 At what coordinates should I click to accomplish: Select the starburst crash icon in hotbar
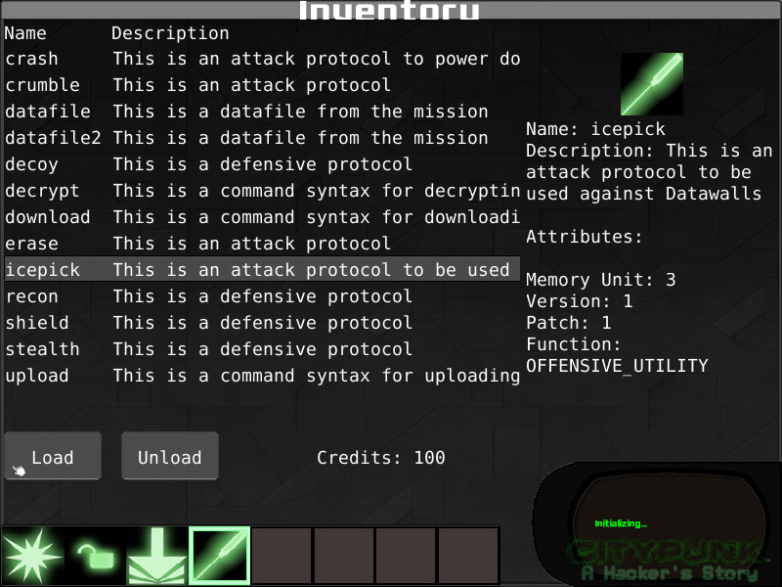click(x=32, y=556)
